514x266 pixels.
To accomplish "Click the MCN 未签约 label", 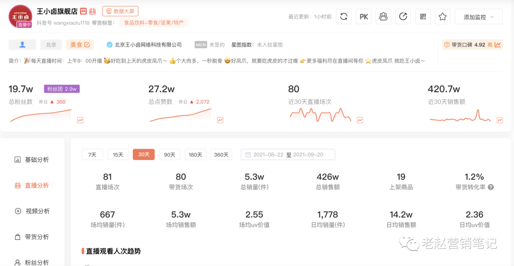I will point(209,45).
